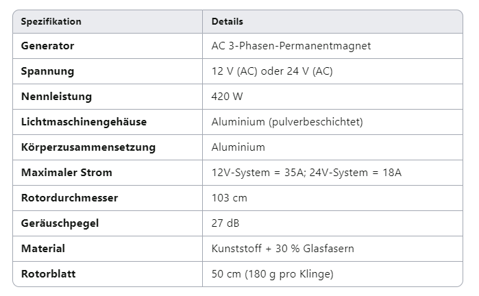Click the Aluminium (pulverbeschichtet) cell
Image resolution: width=479 pixels, height=296 pixels.
coord(287,122)
